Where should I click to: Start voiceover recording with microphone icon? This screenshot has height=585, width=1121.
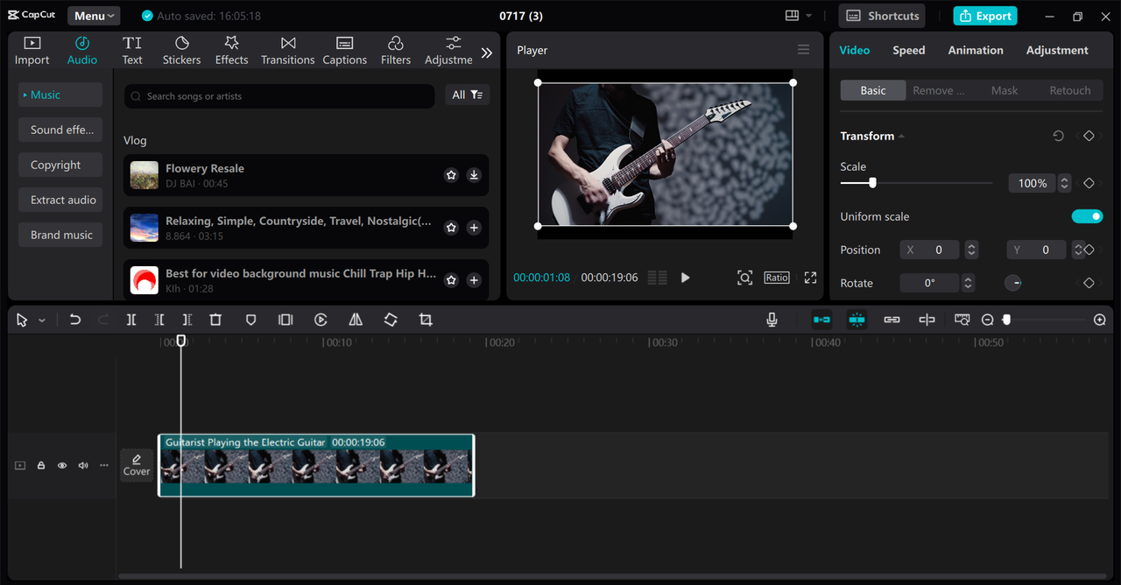[x=772, y=320]
